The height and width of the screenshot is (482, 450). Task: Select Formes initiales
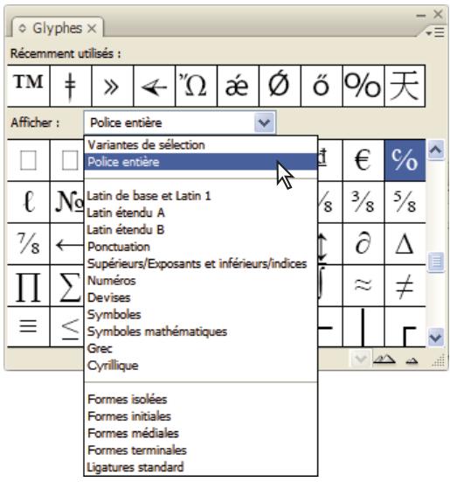tap(201, 416)
